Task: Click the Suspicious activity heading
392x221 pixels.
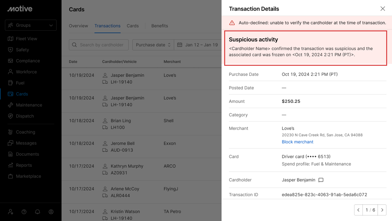Action: (x=253, y=40)
